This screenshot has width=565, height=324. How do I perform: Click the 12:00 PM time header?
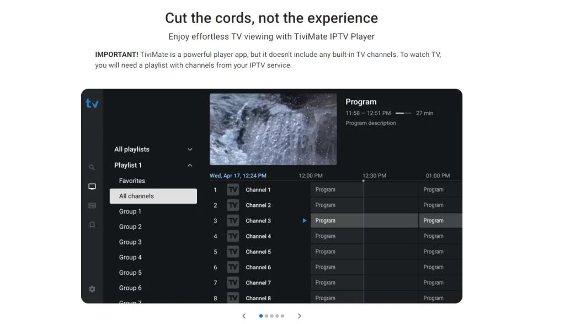click(x=311, y=176)
